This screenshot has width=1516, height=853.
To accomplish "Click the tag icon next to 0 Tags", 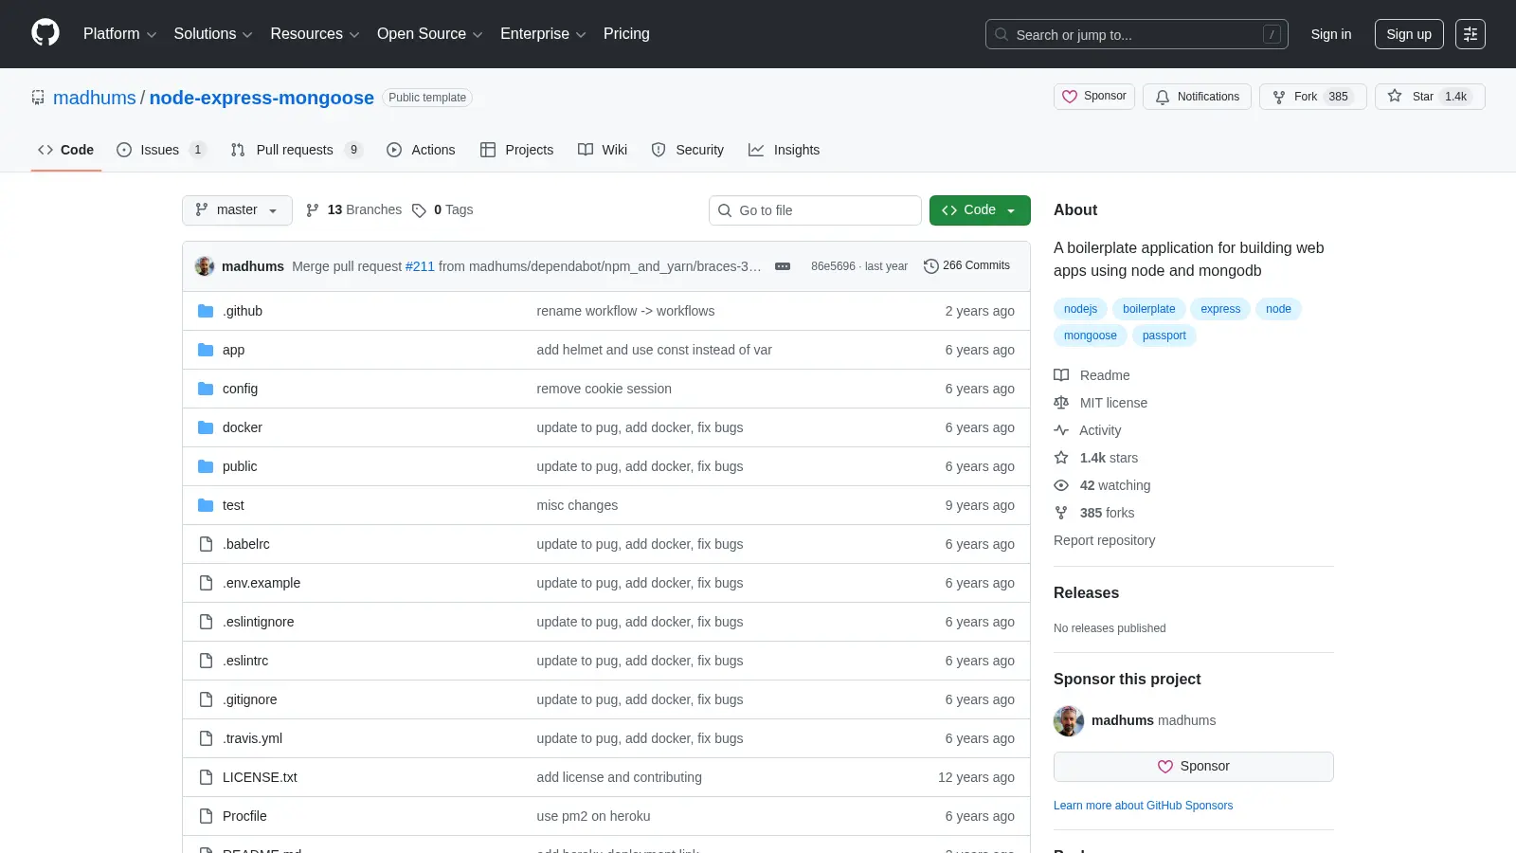I will pyautogui.click(x=419, y=210).
